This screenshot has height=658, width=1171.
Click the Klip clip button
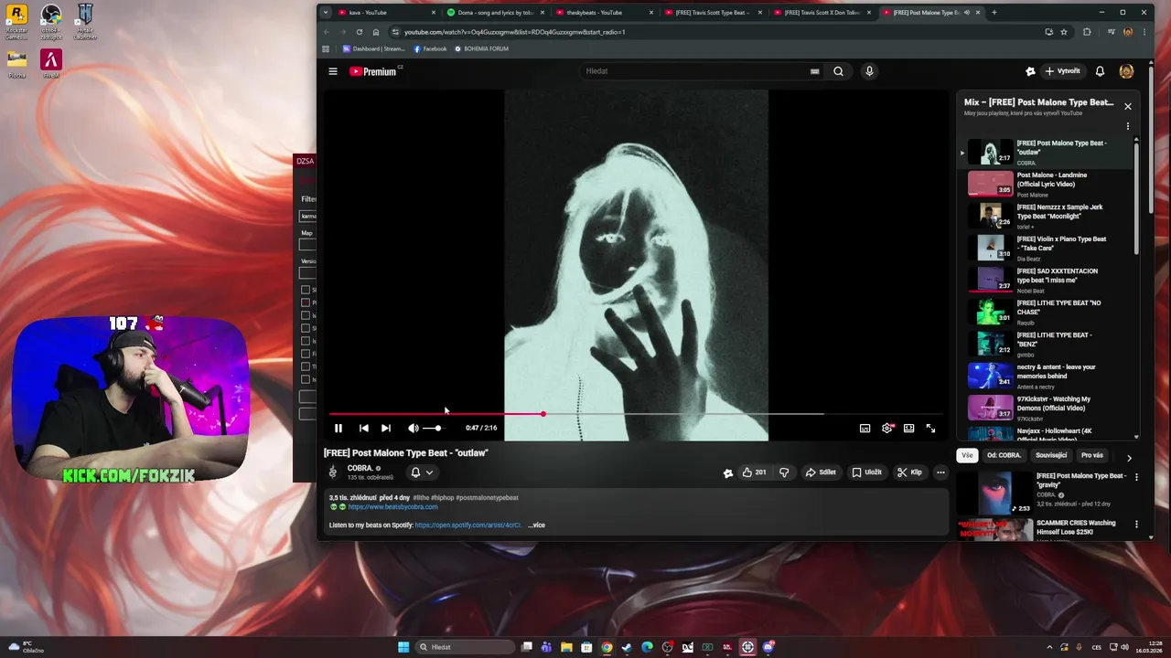pos(910,472)
